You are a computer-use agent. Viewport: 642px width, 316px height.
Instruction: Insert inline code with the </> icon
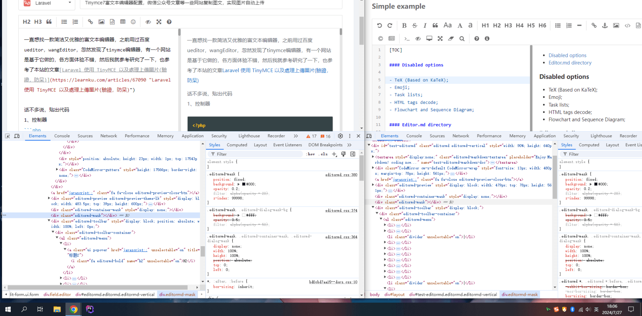click(627, 26)
